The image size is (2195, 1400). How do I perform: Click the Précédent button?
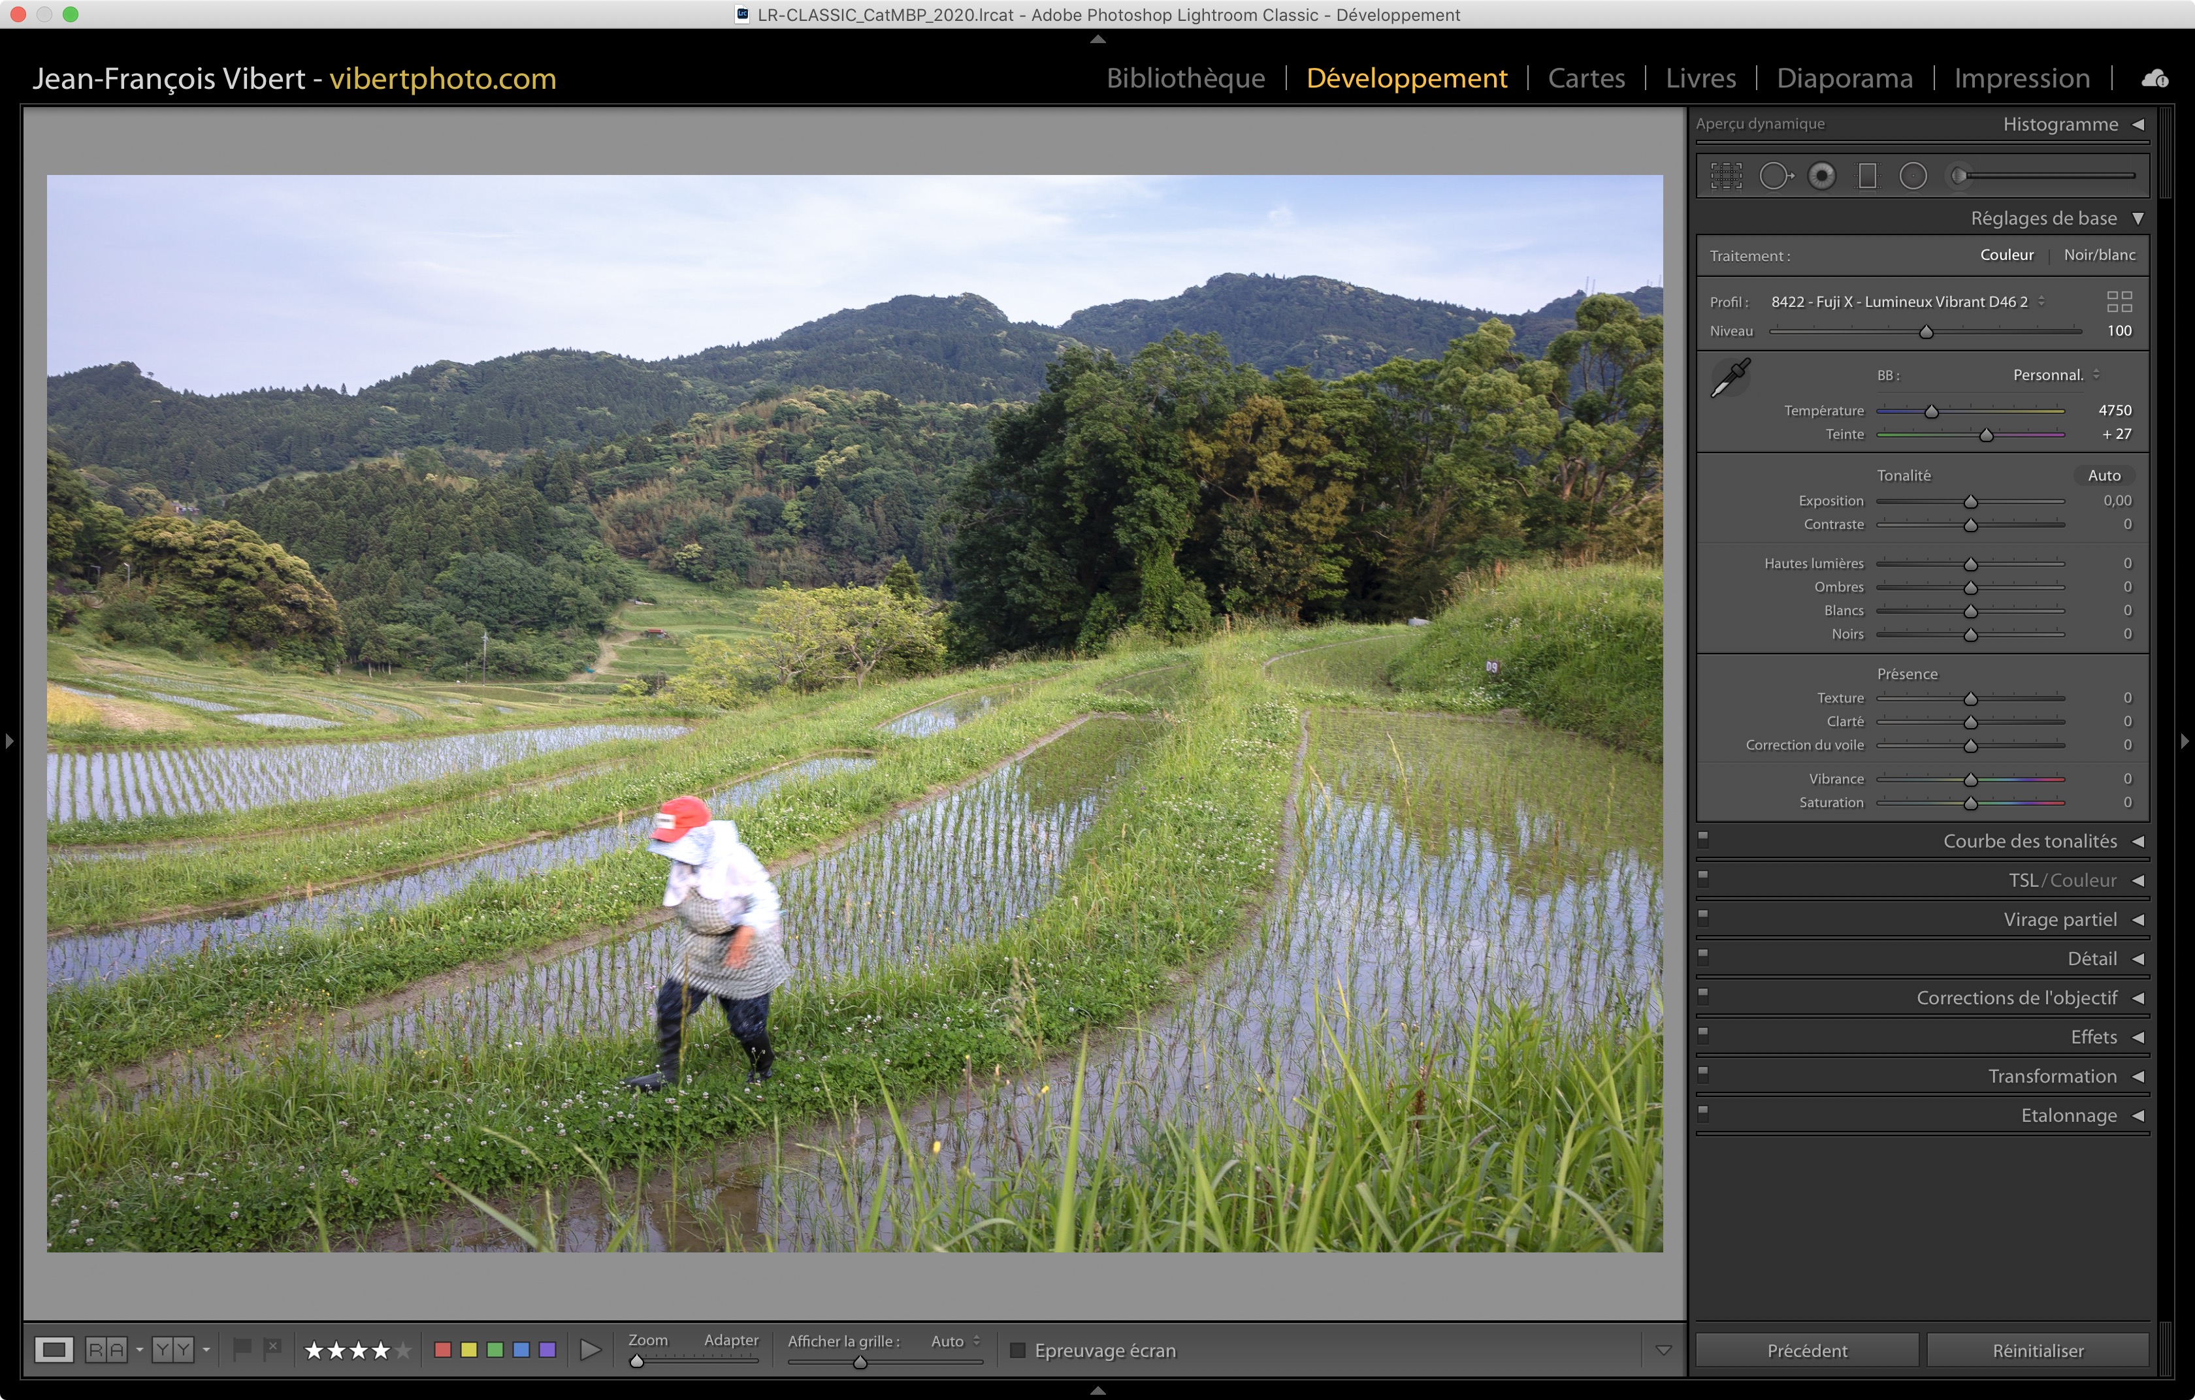click(x=1807, y=1350)
